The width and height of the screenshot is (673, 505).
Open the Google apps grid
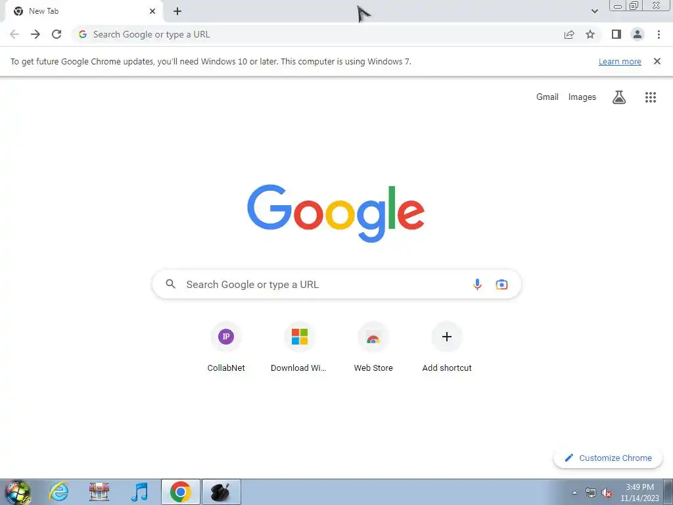650,97
